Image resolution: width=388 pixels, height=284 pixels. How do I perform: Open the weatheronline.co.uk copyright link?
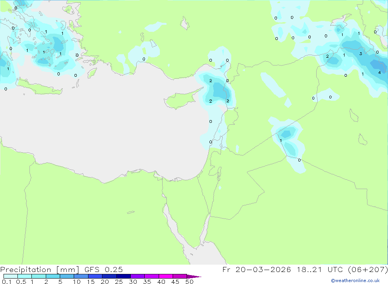click(355, 281)
